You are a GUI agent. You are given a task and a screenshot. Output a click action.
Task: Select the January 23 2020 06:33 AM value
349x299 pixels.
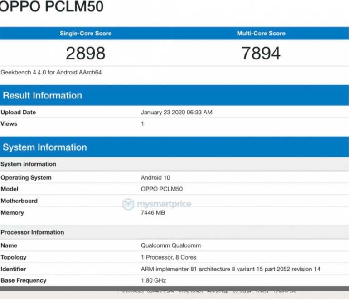pos(176,112)
